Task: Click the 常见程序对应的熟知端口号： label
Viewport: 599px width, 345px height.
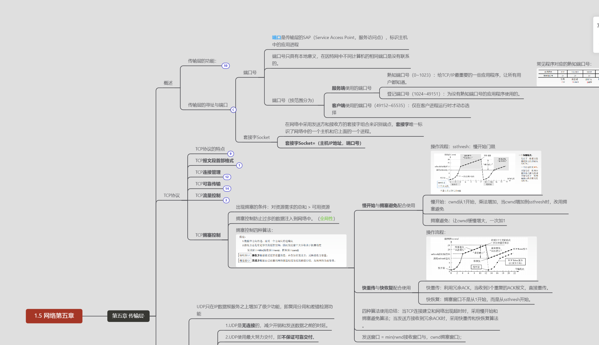Action: pos(564,64)
